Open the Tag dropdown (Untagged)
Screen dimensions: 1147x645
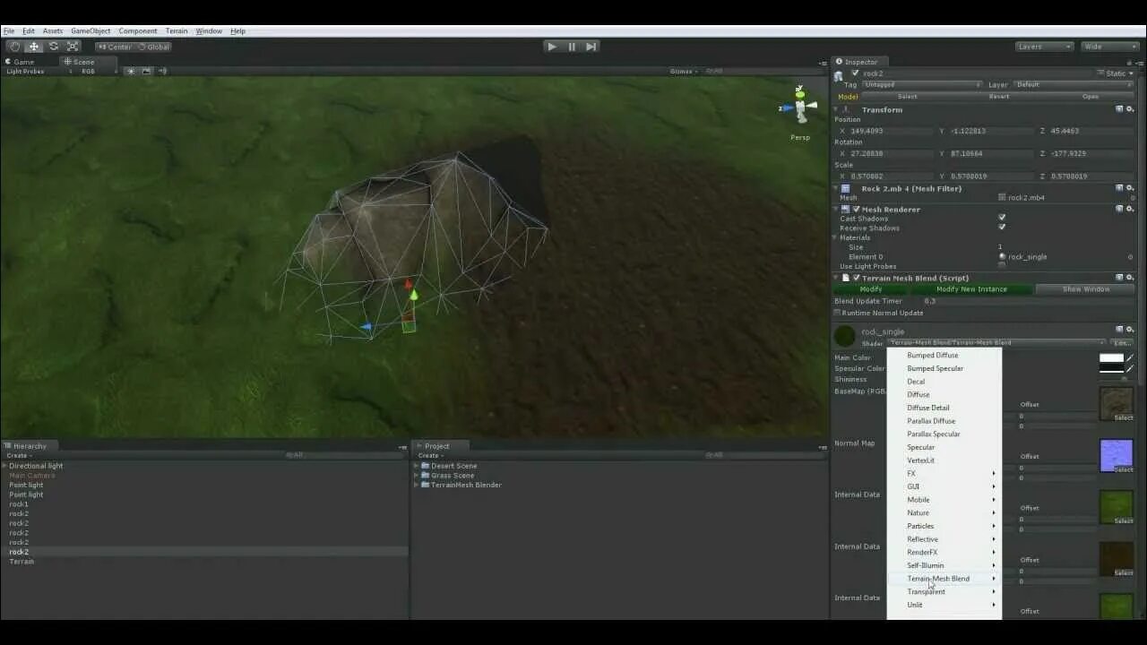(x=922, y=84)
